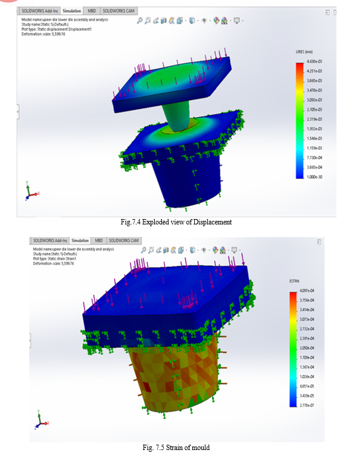This screenshot has width=343, height=456.
Task: Click SOLIDWORKS Add-Ins tab above strain plot
Action: 50,241
